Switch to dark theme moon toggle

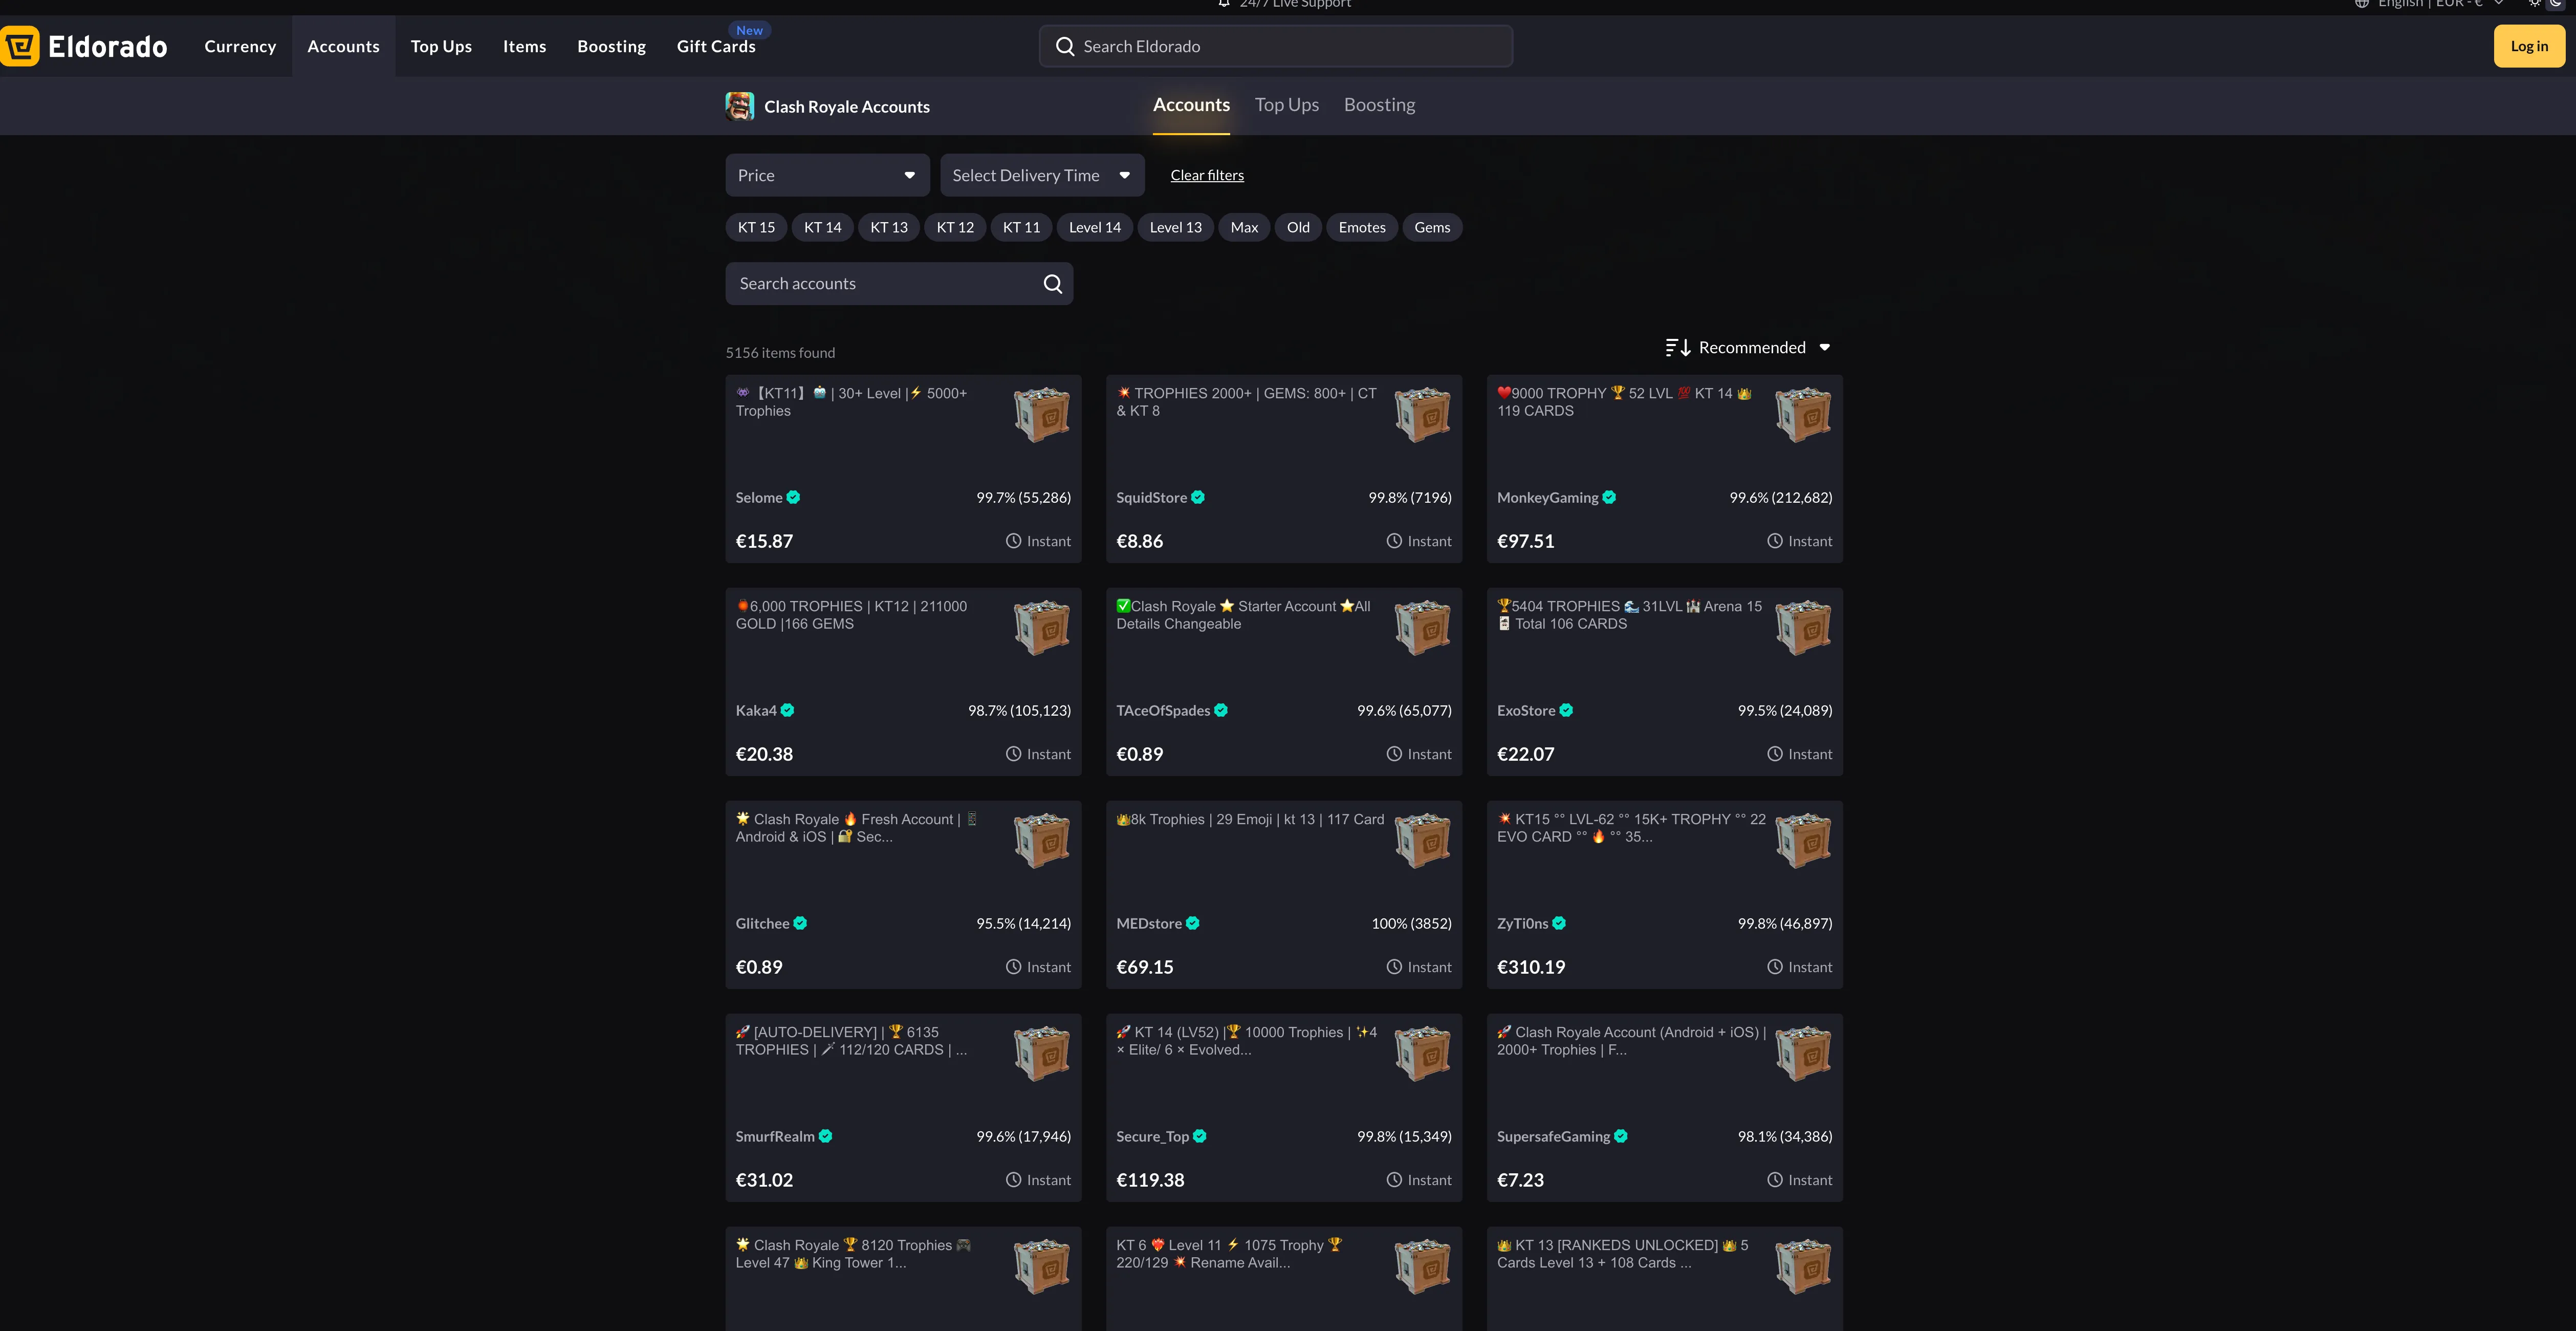point(2556,3)
